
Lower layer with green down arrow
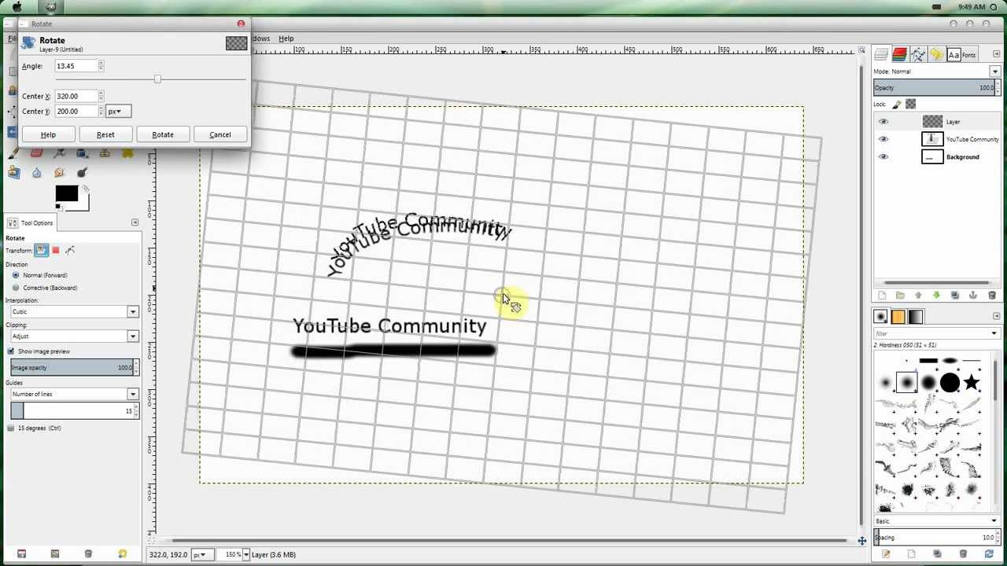936,296
